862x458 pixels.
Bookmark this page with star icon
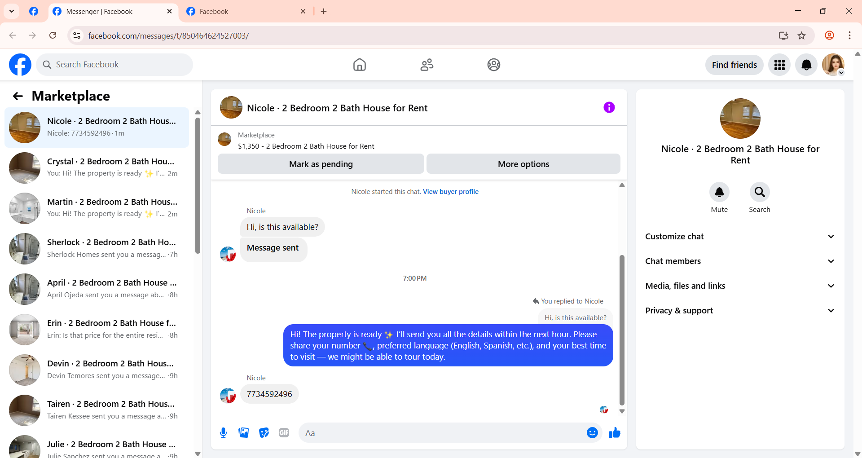point(802,35)
